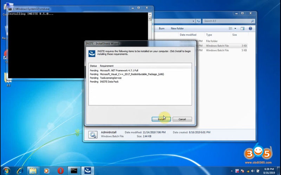Sort by Date modified column in Explorer
This screenshot has width=281, height=175.
click(188, 35)
